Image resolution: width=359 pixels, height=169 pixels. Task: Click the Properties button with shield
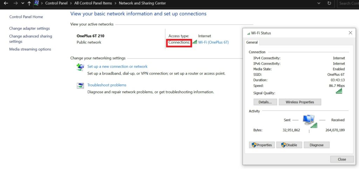click(x=262, y=145)
